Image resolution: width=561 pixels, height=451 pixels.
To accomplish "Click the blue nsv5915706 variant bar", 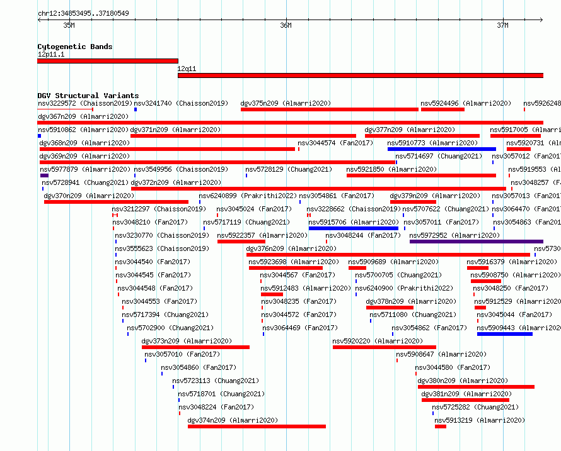I will point(354,228).
